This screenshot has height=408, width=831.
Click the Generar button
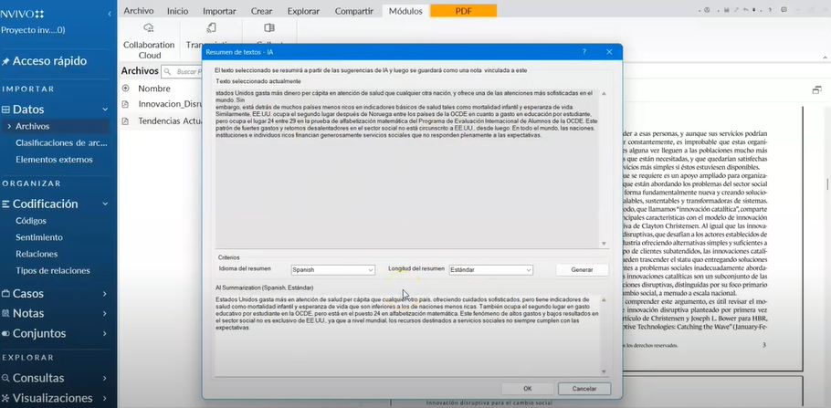582,269
